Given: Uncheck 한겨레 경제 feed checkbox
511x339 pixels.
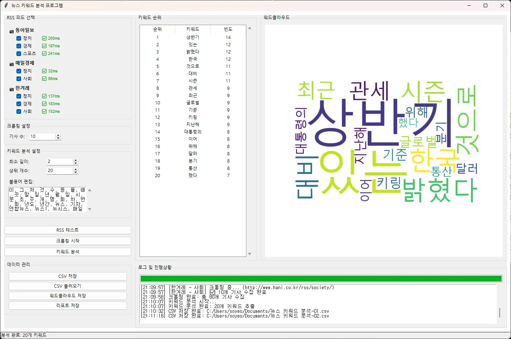Looking at the screenshot, I should tap(19, 104).
